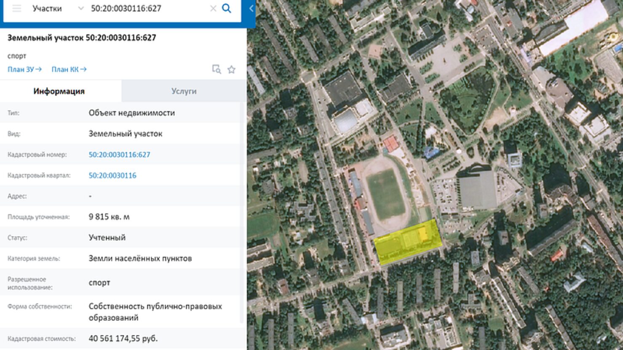Screen dimensions: 623x350
Task: Run search with the magnifier icon
Action: tap(227, 8)
